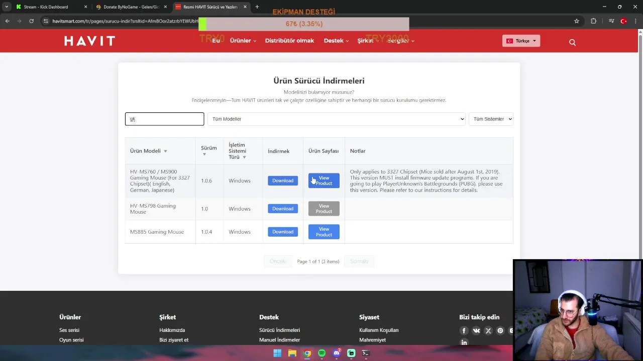Open the tab search dropdown arrow
643x361 pixels.
tap(6, 7)
